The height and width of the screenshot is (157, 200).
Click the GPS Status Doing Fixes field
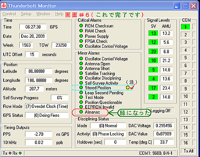point(47,115)
